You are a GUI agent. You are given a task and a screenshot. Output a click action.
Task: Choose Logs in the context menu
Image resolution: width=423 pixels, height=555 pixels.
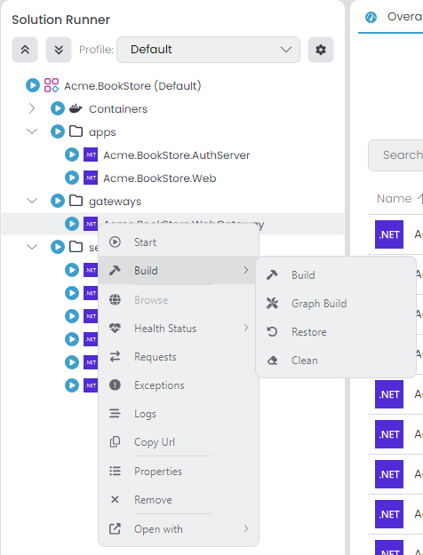coord(179,414)
